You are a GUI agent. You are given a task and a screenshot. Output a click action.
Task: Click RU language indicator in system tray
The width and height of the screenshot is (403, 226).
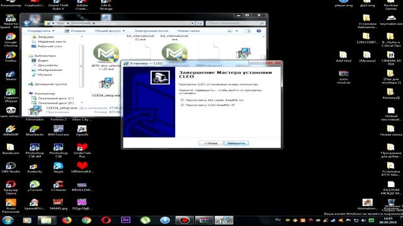pos(278,220)
